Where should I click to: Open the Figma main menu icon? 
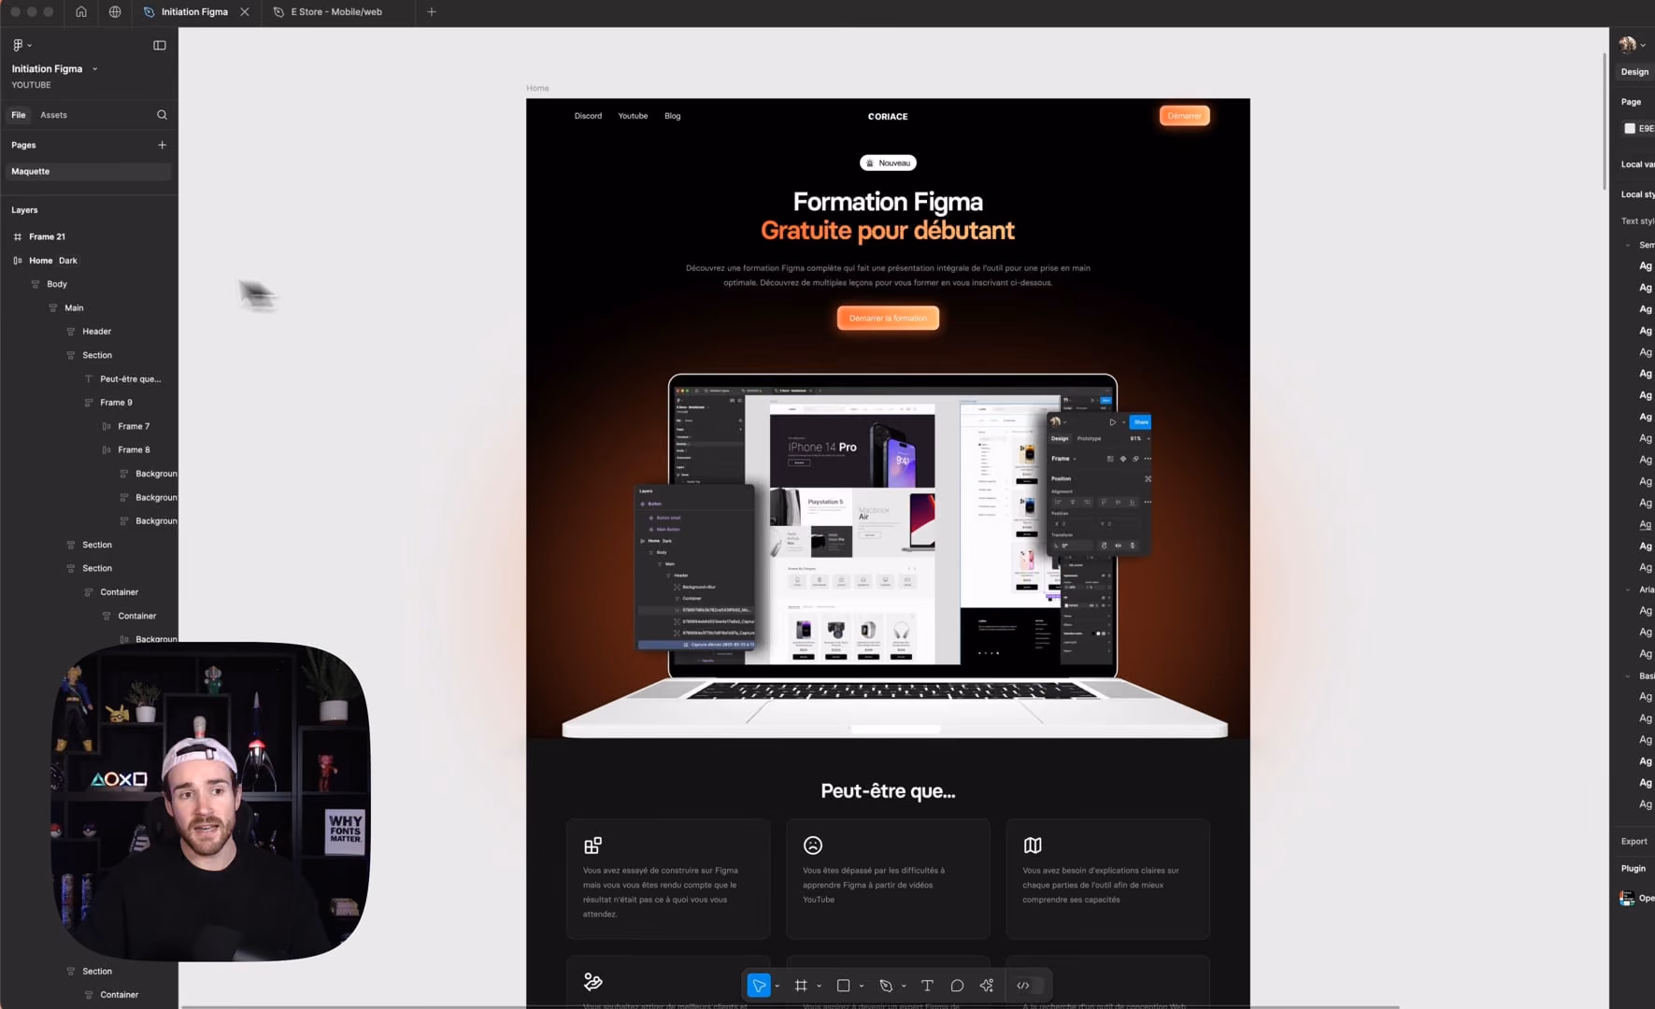(21, 45)
